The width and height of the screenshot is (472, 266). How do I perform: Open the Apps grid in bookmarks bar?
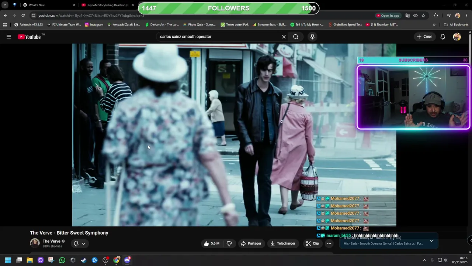pos(5,25)
